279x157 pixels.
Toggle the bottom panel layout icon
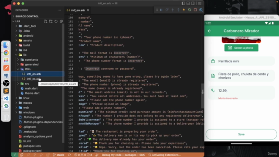point(188,3)
